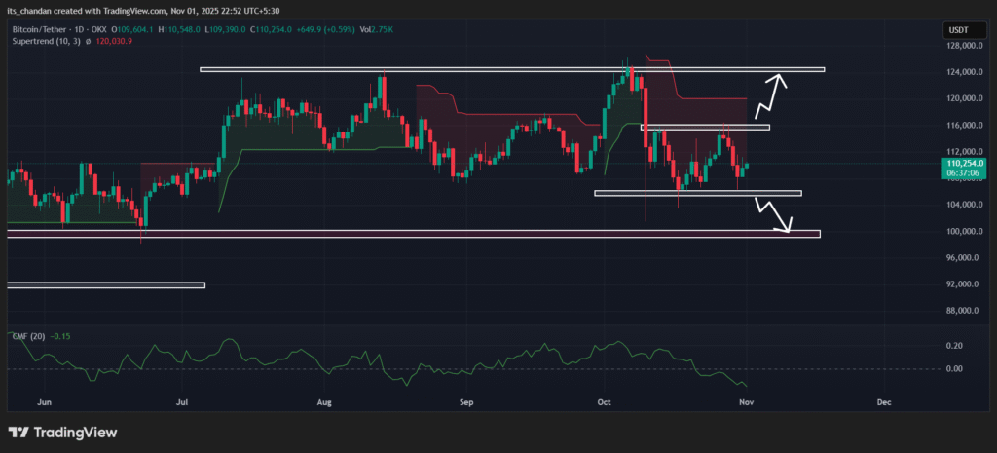
Task: Click the low price L109,390.0
Action: [225, 29]
